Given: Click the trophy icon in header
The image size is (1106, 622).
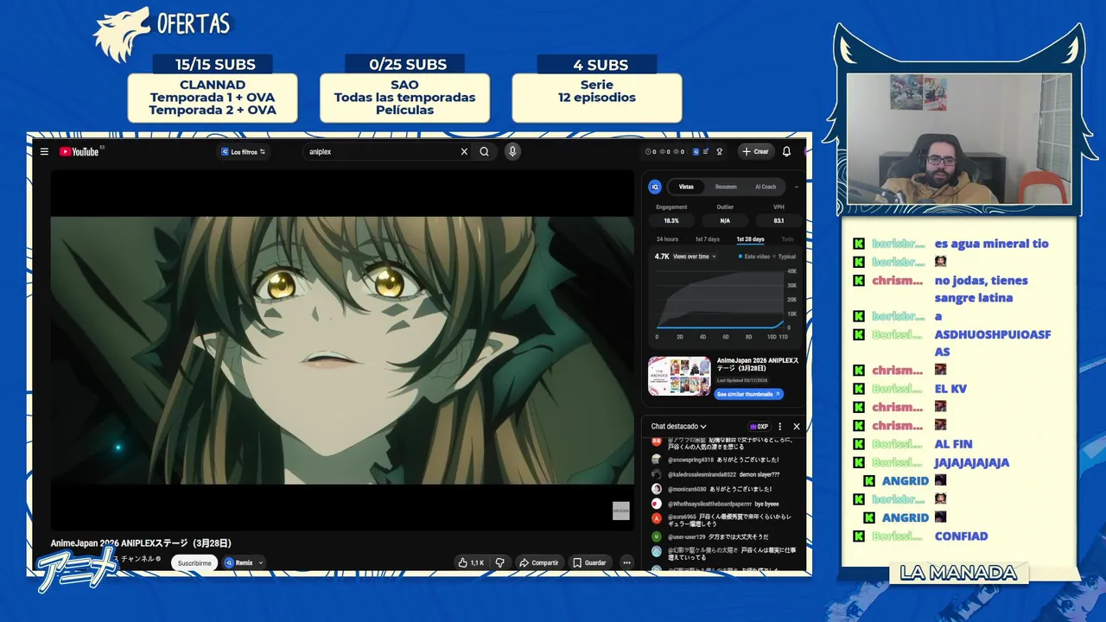Looking at the screenshot, I should pos(719,151).
